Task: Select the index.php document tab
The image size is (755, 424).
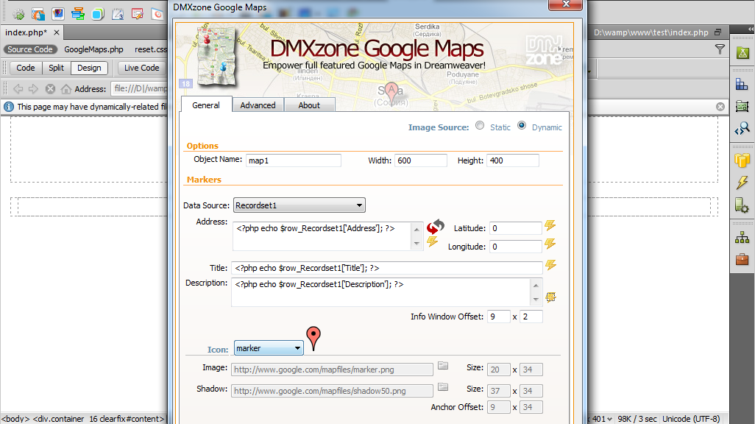Action: coord(26,32)
